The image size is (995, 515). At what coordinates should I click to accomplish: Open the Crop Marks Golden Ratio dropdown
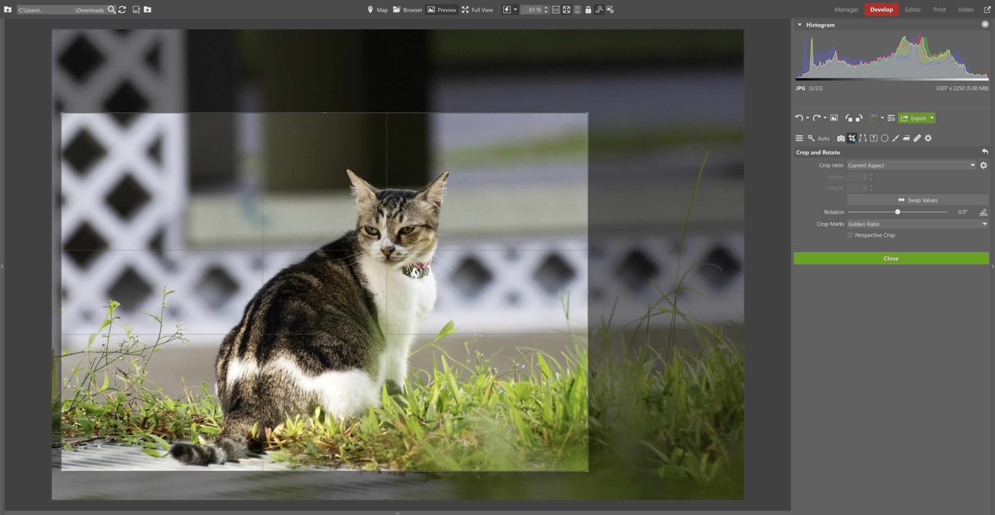(x=918, y=224)
